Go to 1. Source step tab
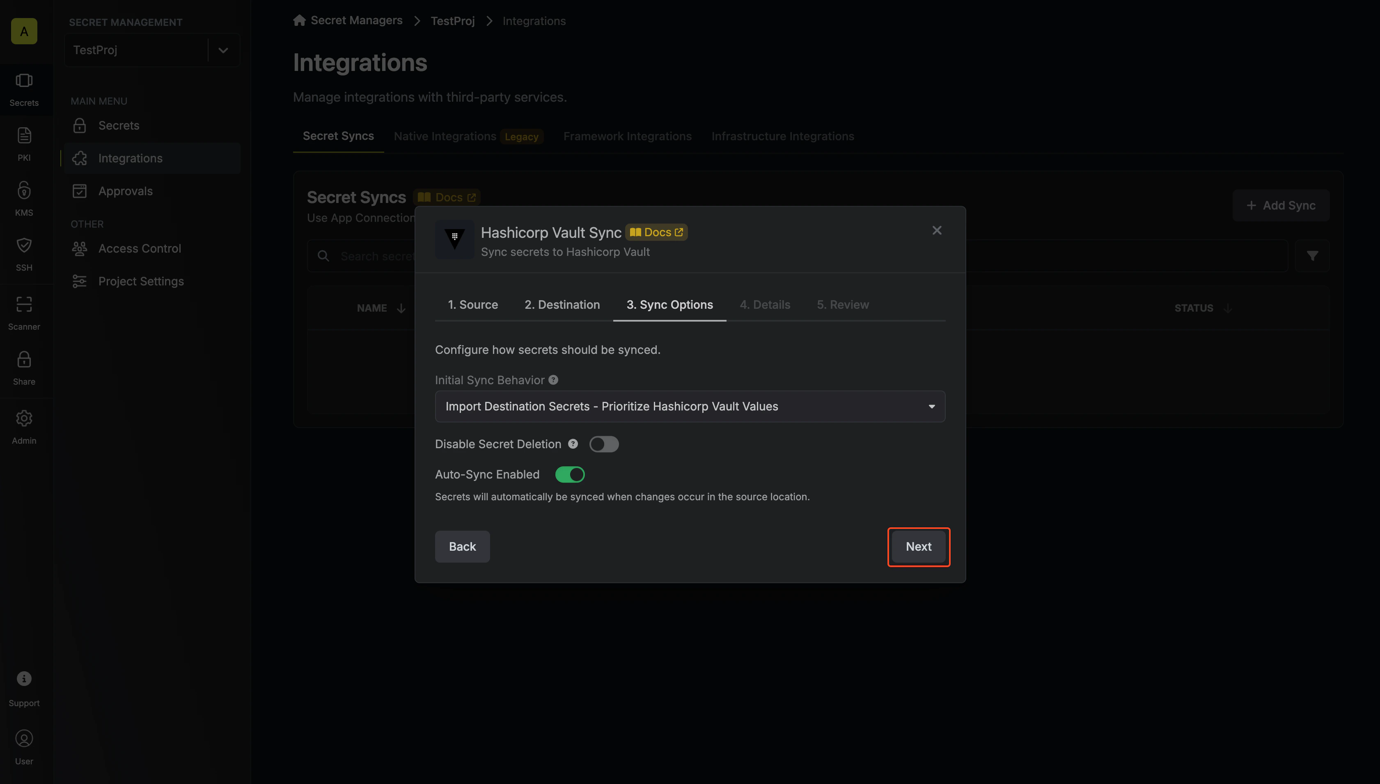This screenshot has height=784, width=1380. pyautogui.click(x=472, y=305)
